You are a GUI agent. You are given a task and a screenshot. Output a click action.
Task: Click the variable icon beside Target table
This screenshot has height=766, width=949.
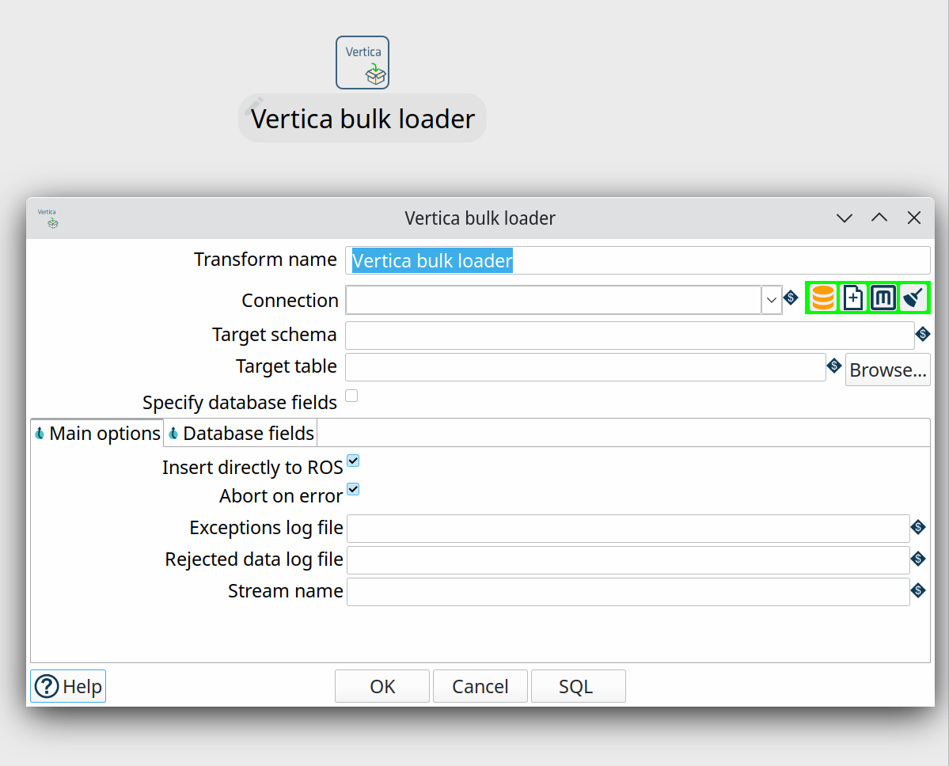pos(833,366)
